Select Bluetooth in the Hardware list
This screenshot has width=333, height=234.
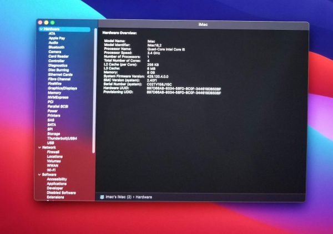[56, 47]
